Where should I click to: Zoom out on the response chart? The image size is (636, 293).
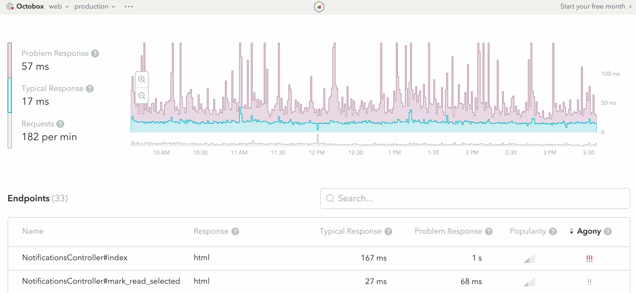tap(142, 96)
